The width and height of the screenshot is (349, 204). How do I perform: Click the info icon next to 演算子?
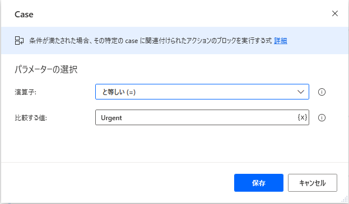(x=322, y=92)
